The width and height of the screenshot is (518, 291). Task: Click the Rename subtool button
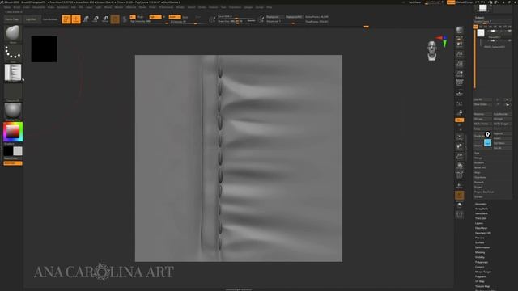click(482, 114)
